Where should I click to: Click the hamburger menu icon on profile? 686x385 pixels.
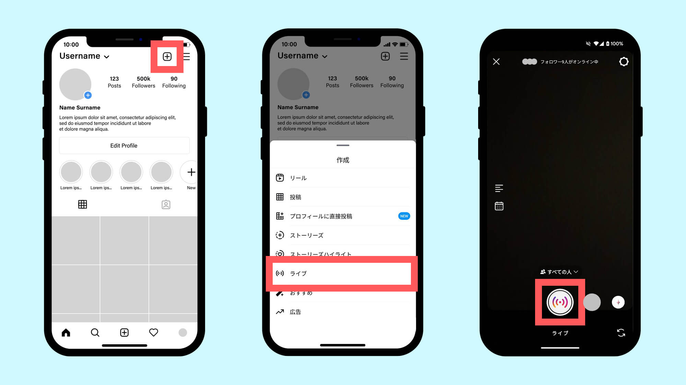[187, 56]
